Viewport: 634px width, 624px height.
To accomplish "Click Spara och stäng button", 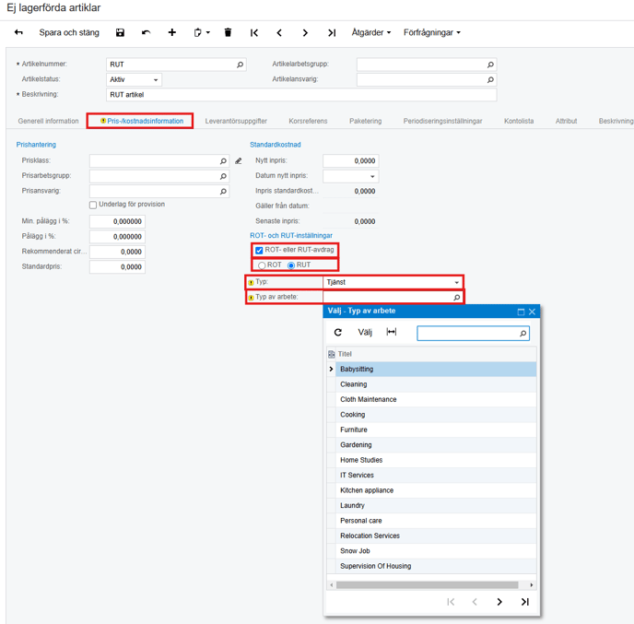I will click(x=69, y=33).
